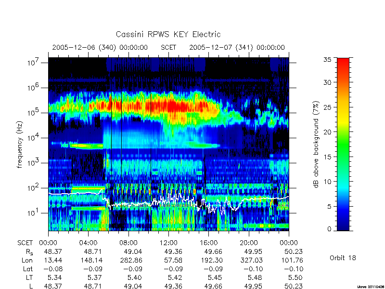Click the 'frequency (Hz)' axis label
The image size is (385, 289).
(x=20, y=144)
